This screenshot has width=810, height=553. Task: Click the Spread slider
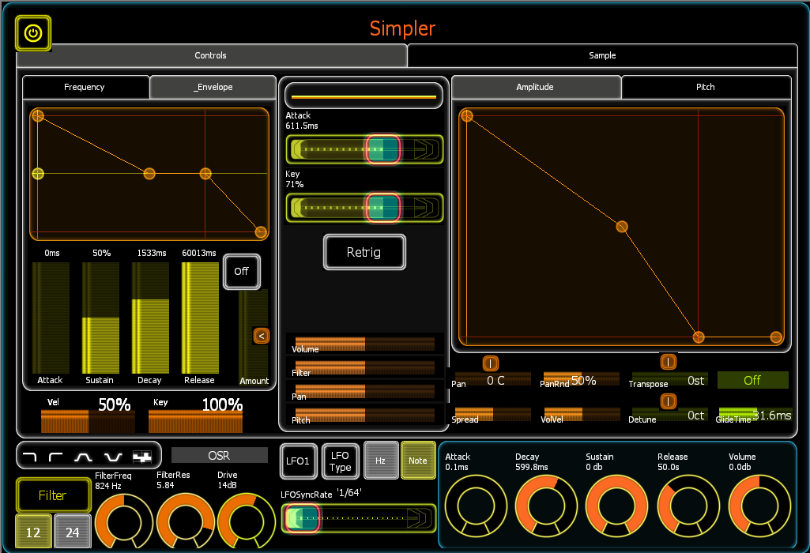coord(493,414)
